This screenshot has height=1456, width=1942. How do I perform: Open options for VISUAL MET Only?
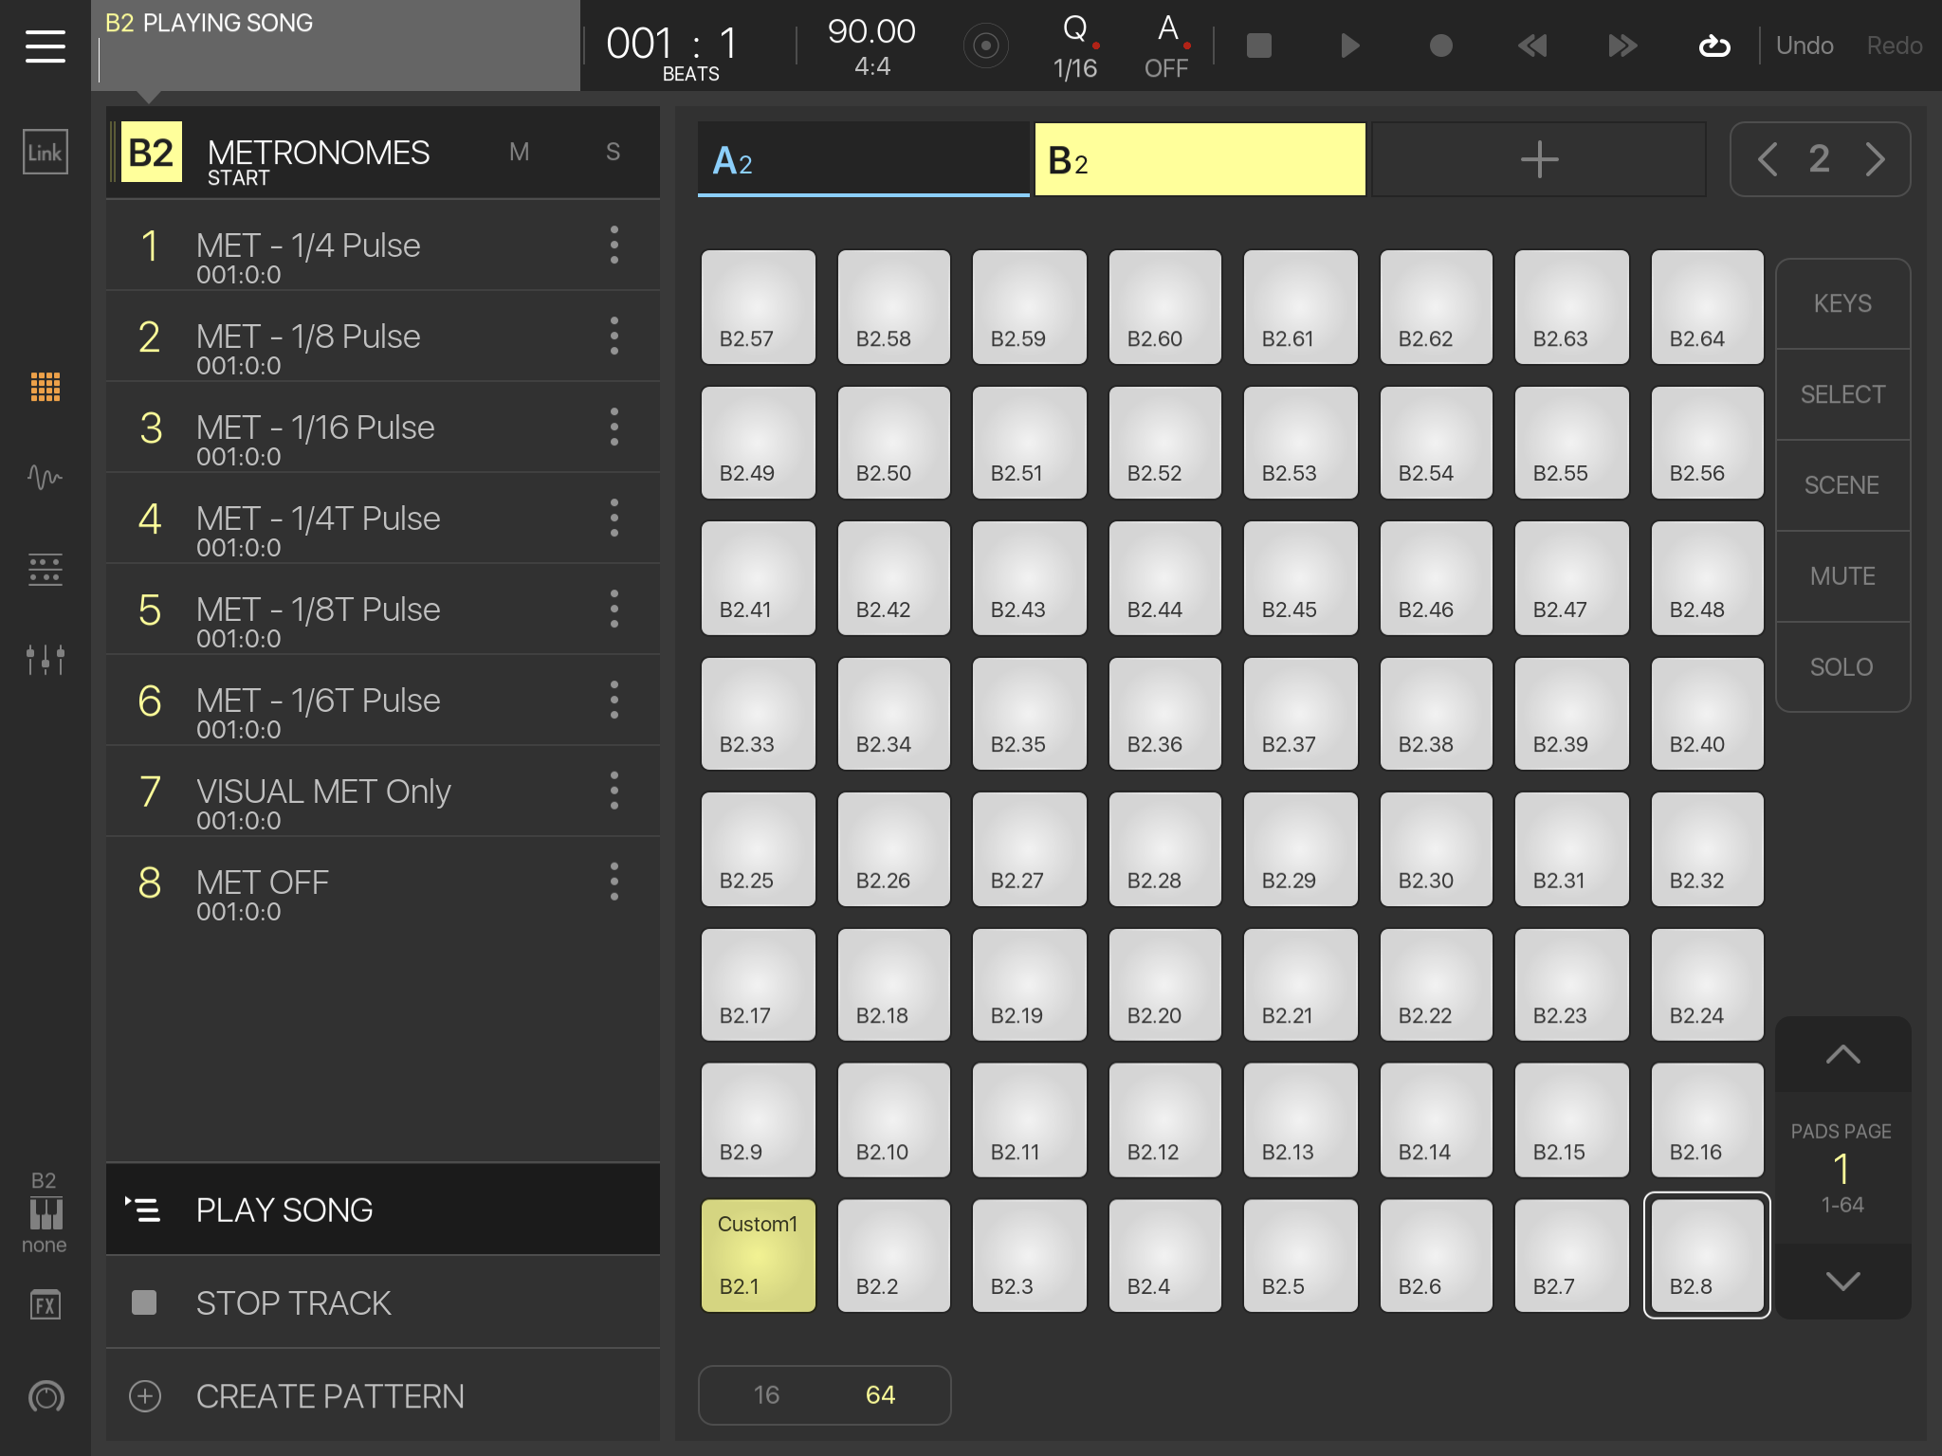click(x=614, y=791)
